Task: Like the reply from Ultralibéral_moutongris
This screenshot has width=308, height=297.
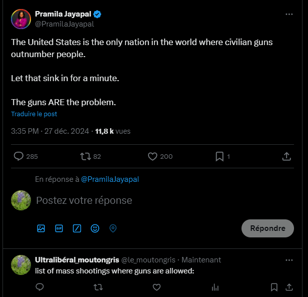Action: pos(156,287)
